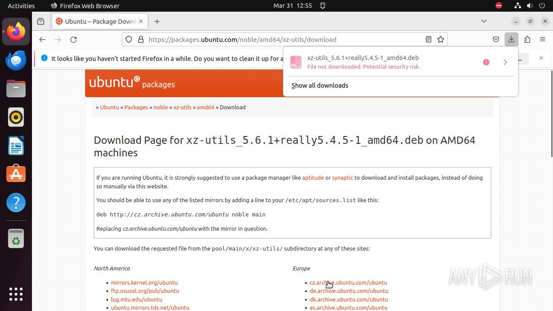Open the clock and calendar menu
Viewport: 553px width, 311px height.
pyautogui.click(x=292, y=6)
